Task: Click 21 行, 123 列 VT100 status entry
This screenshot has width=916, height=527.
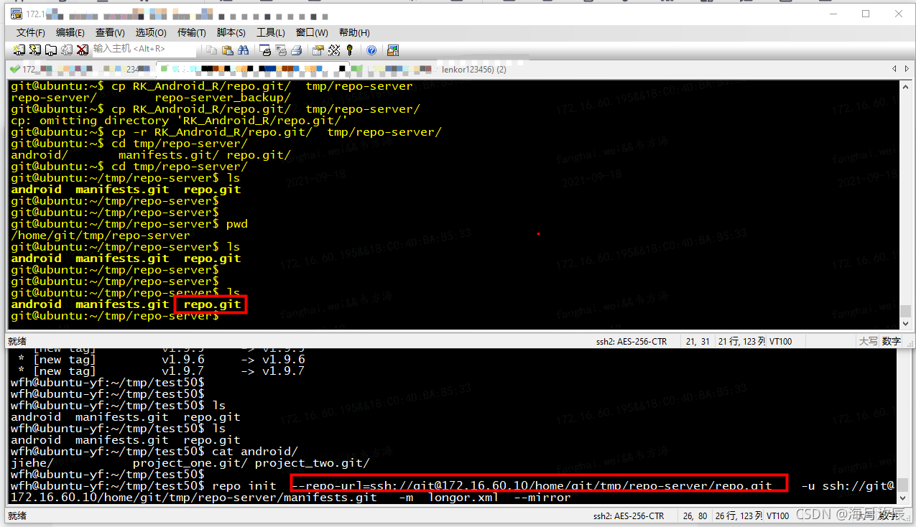Action: click(x=755, y=342)
